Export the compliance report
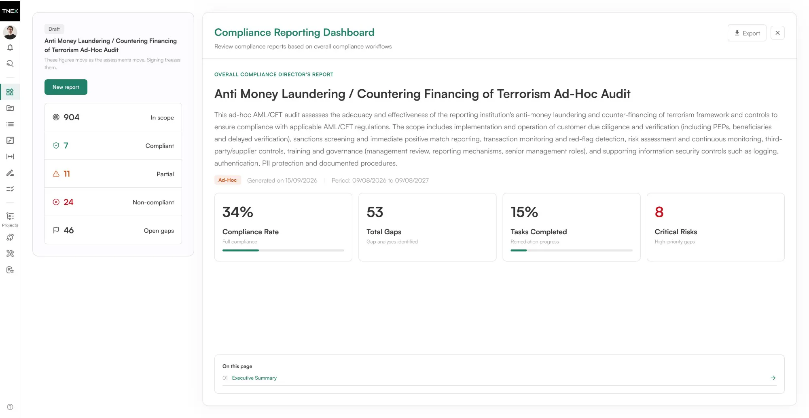 point(747,33)
